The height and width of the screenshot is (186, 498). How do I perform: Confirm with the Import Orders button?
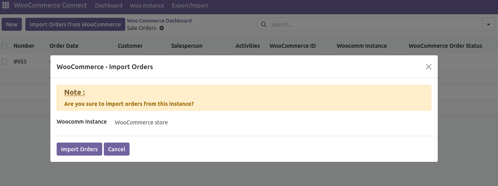point(79,149)
